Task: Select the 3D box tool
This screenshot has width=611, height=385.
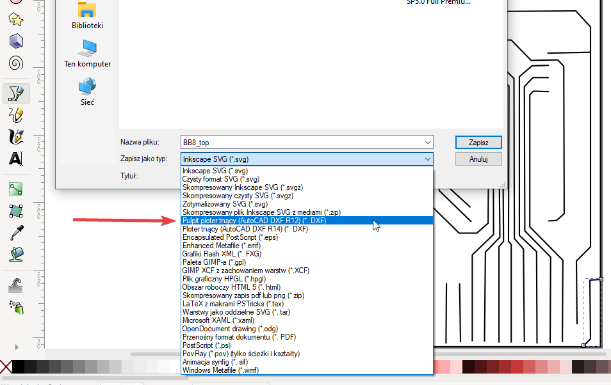Action: (x=16, y=41)
